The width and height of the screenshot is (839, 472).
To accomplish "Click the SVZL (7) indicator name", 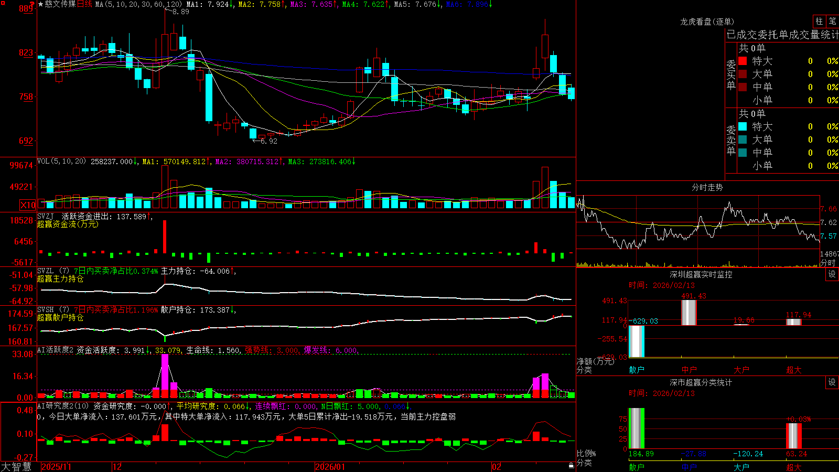I will (53, 271).
